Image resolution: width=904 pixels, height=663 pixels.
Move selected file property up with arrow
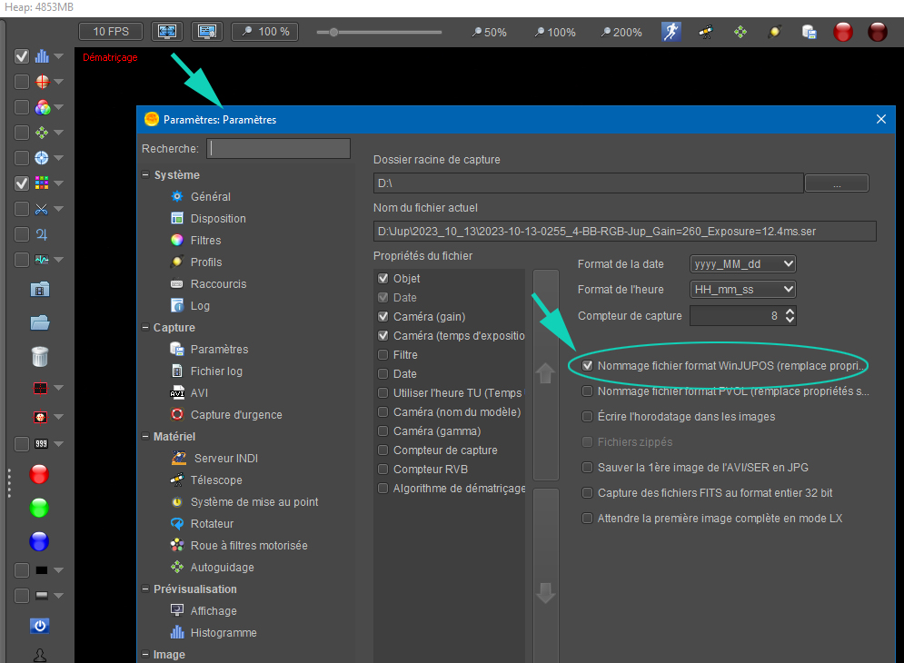tap(545, 373)
